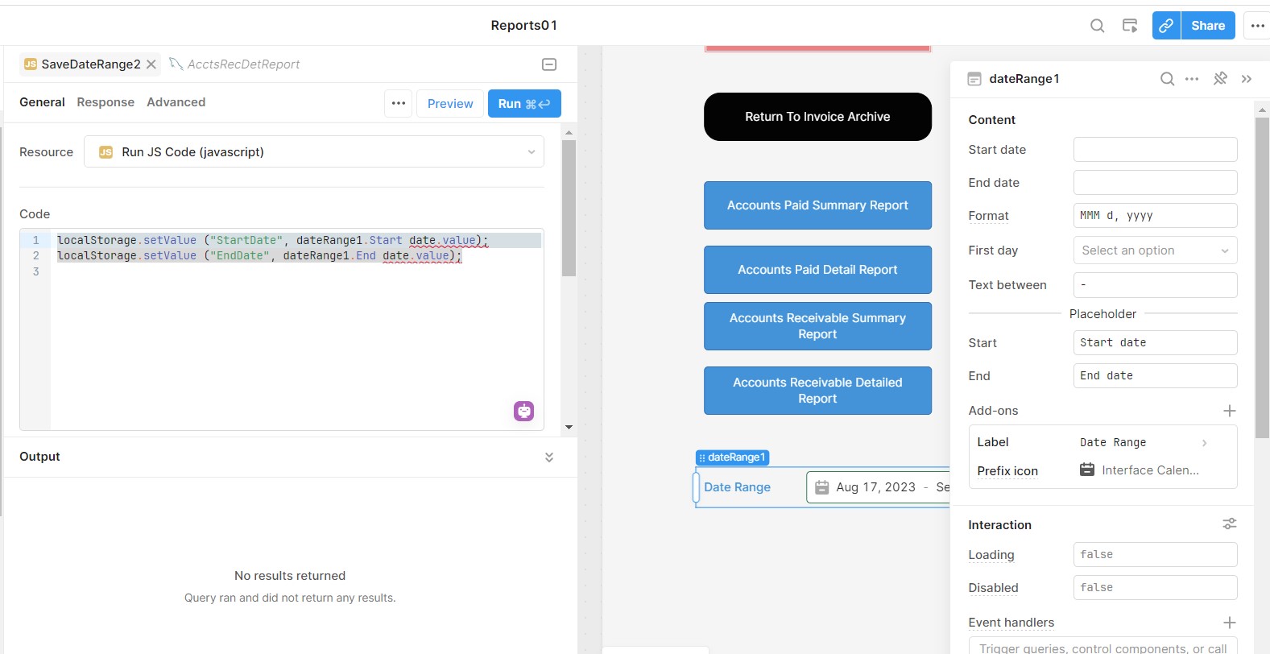Viewport: 1270px width, 654px height.
Task: Open Prefix icon Interface Calendar setting
Action: coord(1102,471)
